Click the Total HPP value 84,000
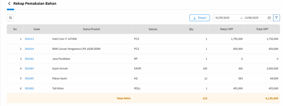283x106 pixels. click(274, 78)
